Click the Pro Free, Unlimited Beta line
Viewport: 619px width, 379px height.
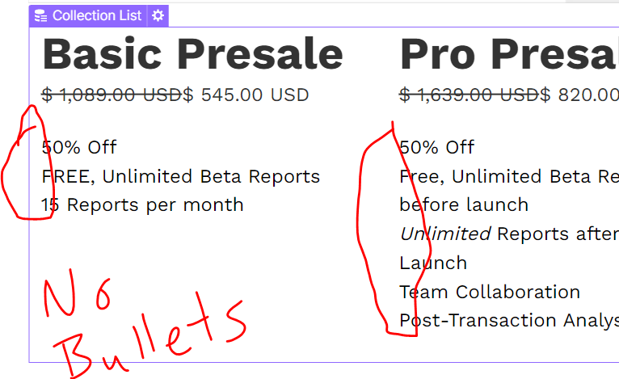pos(509,176)
